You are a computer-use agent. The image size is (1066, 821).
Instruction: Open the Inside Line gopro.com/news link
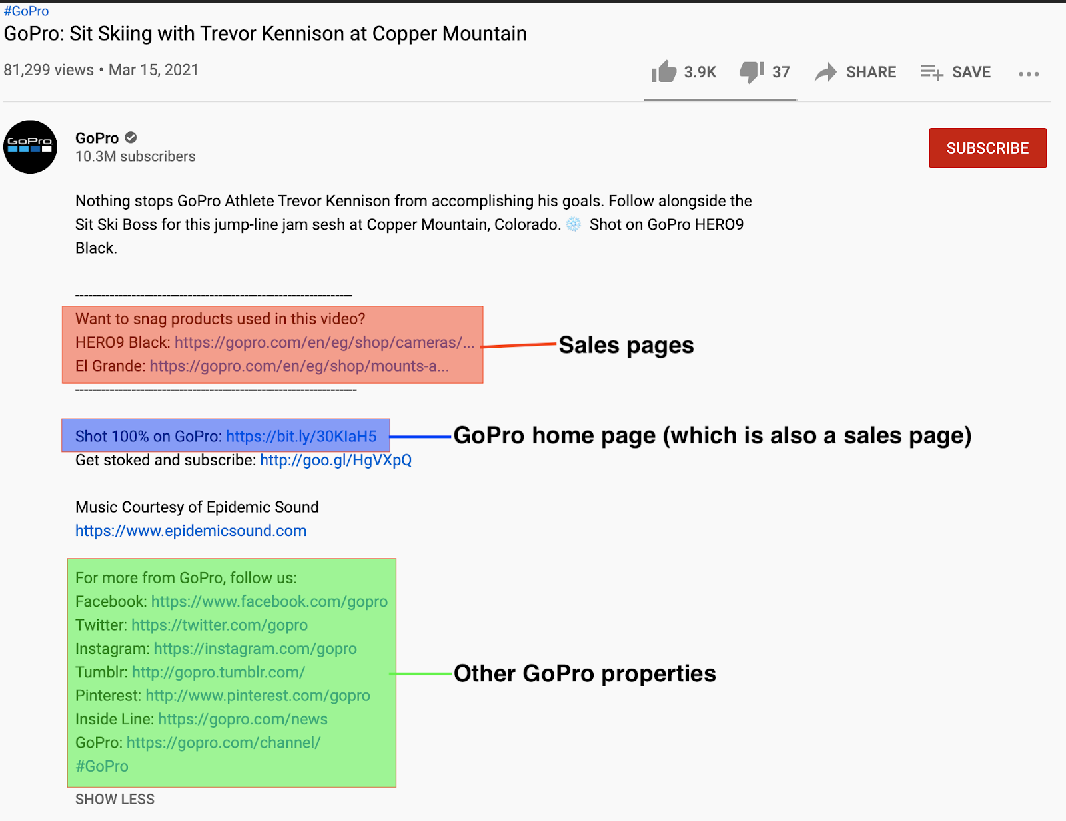[243, 719]
